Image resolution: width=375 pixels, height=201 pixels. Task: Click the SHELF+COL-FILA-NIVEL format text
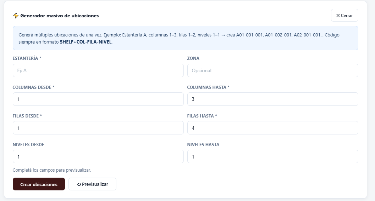click(86, 42)
